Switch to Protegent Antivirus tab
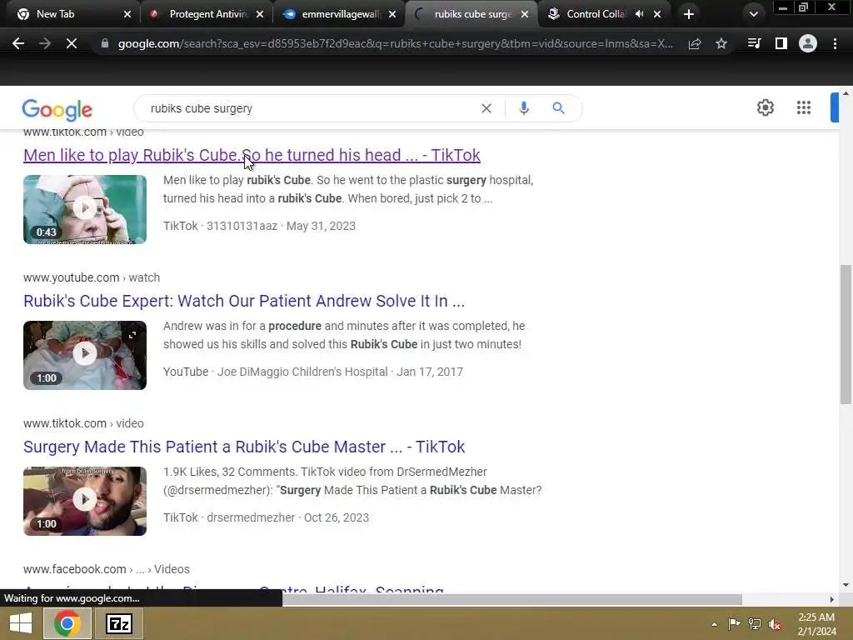Screen dimensions: 853x640 208,14
